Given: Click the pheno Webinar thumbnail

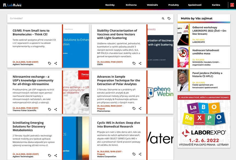Looking at the screenshot, I should (161, 92).
